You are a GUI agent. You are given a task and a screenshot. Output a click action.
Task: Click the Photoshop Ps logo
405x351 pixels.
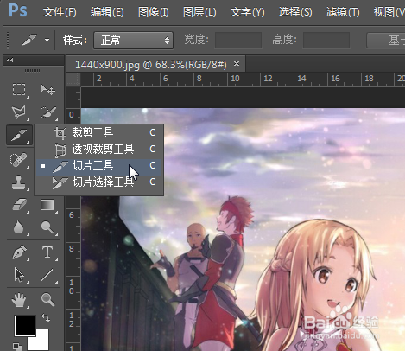[18, 10]
